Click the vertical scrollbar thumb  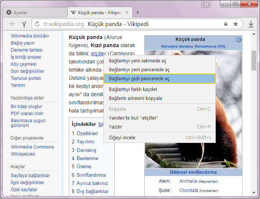tap(254, 61)
